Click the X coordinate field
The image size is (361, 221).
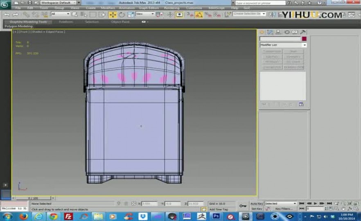point(149,204)
